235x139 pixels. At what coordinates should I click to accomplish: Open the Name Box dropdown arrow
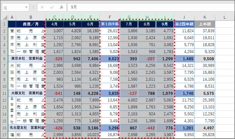coord(26,7)
